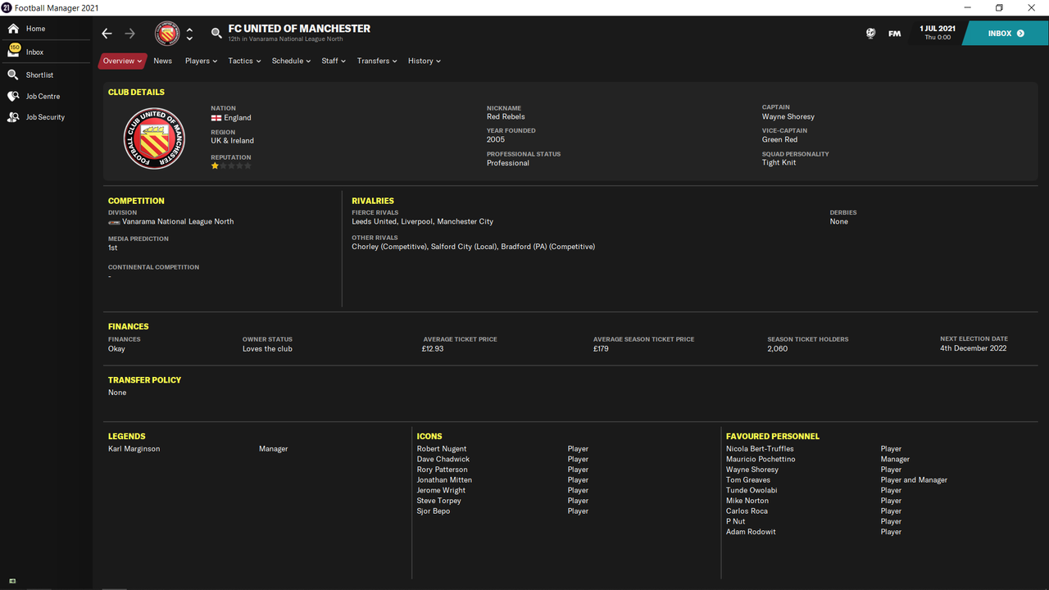Open Job Centre sidebar icon
Image resolution: width=1049 pixels, height=590 pixels.
coord(13,96)
